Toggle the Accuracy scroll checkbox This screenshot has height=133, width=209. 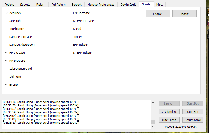7,13
